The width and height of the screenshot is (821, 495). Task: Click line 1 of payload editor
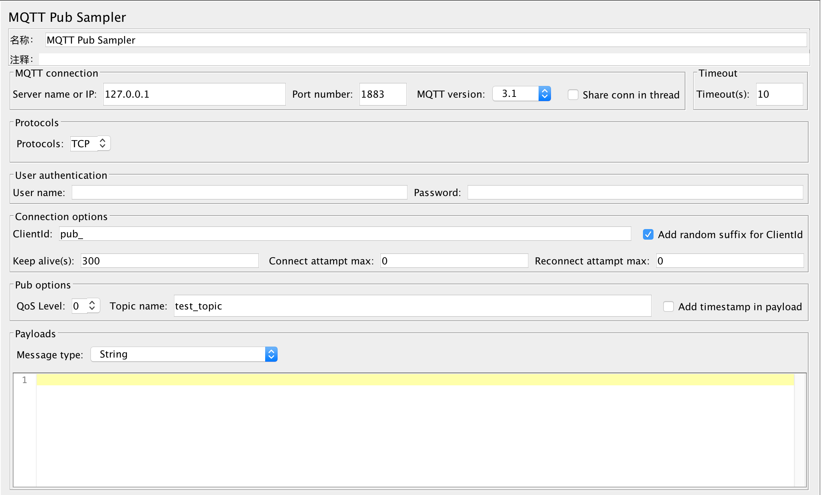[x=415, y=380]
